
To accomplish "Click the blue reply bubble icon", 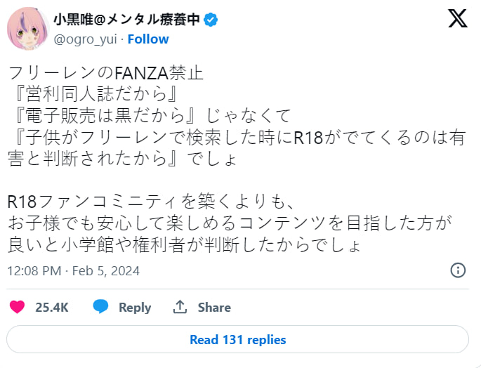I will pyautogui.click(x=101, y=307).
